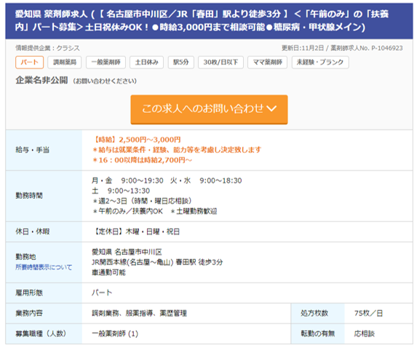This screenshot has height=351, width=417.
Task: Click the 転勤の有無 cell label
Action: pos(318,334)
